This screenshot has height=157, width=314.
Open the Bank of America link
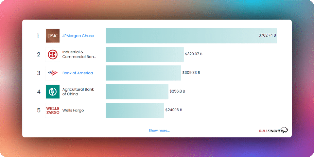78,73
